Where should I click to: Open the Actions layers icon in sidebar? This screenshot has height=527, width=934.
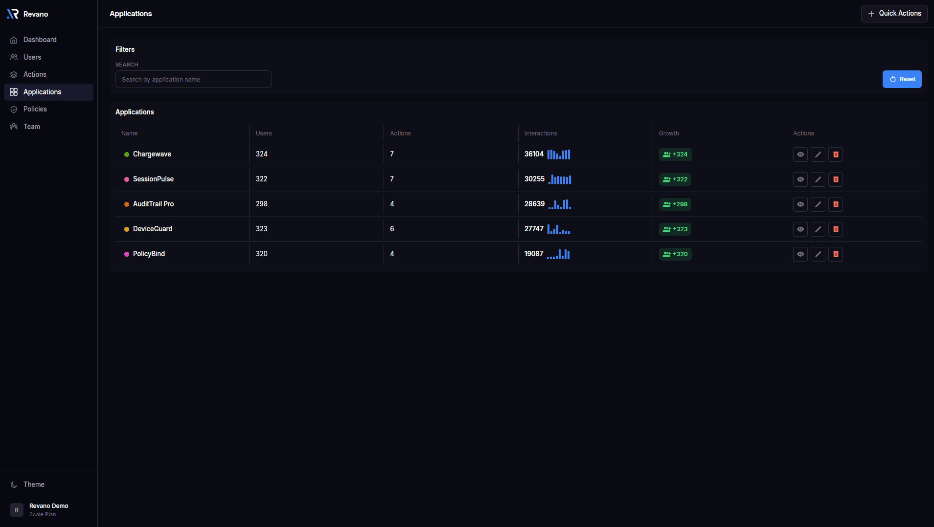(14, 74)
